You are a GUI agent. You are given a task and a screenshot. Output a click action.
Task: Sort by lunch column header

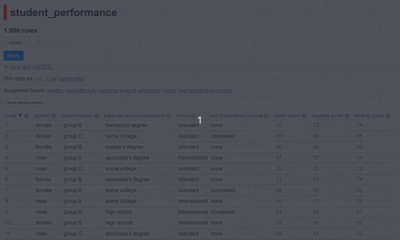coord(183,116)
